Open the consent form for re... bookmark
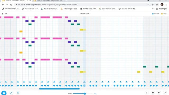This screenshot has width=169, height=95. 108,9
